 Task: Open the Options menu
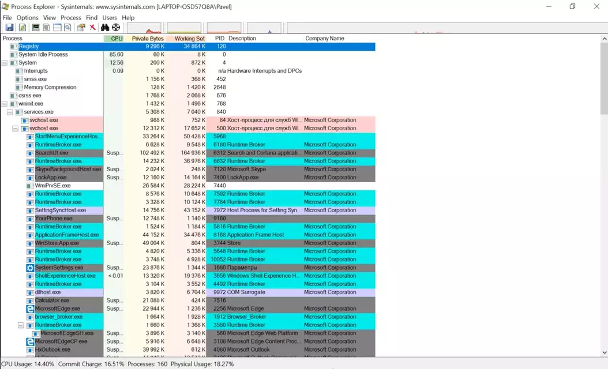point(27,17)
